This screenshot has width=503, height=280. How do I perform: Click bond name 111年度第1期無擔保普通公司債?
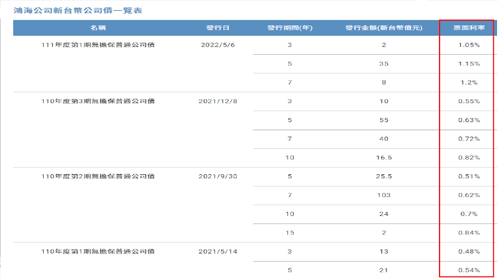coord(98,45)
